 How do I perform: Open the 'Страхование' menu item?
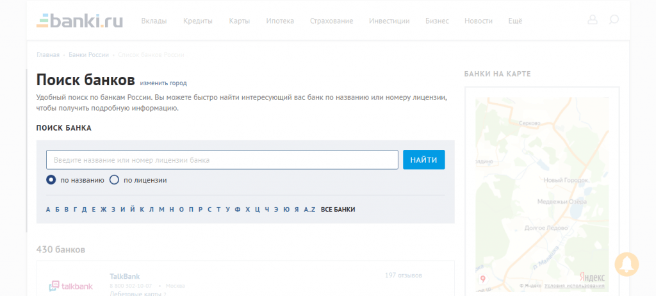click(331, 21)
